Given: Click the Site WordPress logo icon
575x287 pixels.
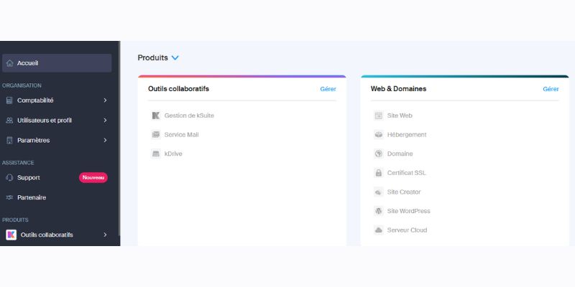Looking at the screenshot, I should tap(379, 211).
